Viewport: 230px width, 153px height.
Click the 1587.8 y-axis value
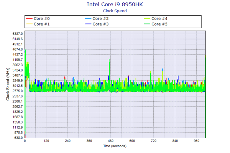18,117
